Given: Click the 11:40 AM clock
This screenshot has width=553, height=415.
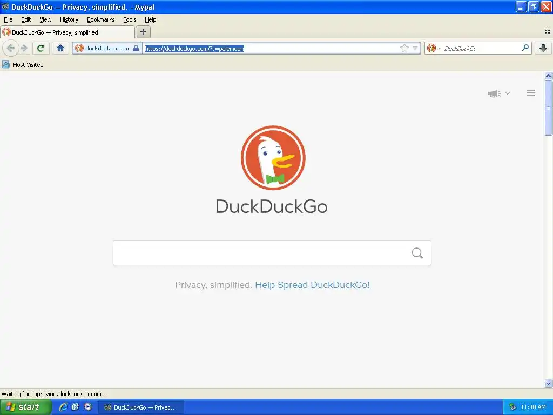Looking at the screenshot, I should 533,407.
